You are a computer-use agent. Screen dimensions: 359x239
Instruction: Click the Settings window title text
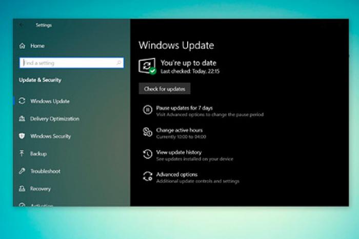(44, 25)
